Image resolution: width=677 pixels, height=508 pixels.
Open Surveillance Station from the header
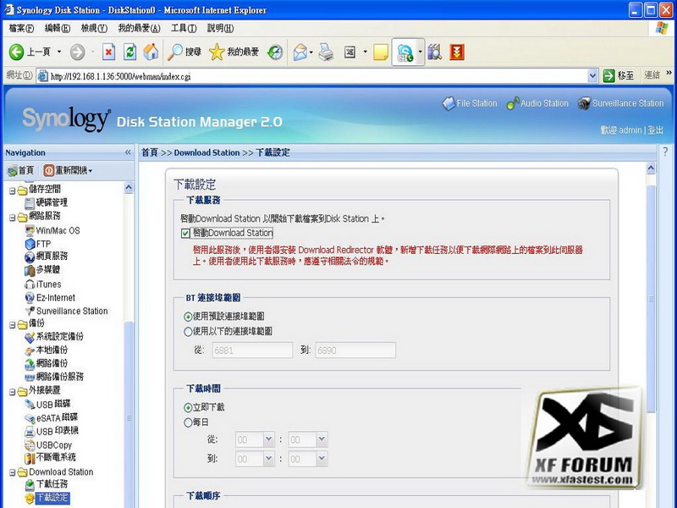coord(621,103)
